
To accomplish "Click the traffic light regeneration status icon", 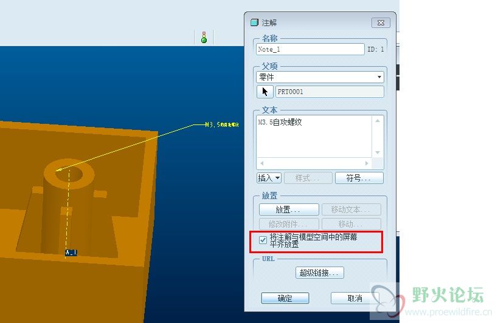I will tap(204, 37).
